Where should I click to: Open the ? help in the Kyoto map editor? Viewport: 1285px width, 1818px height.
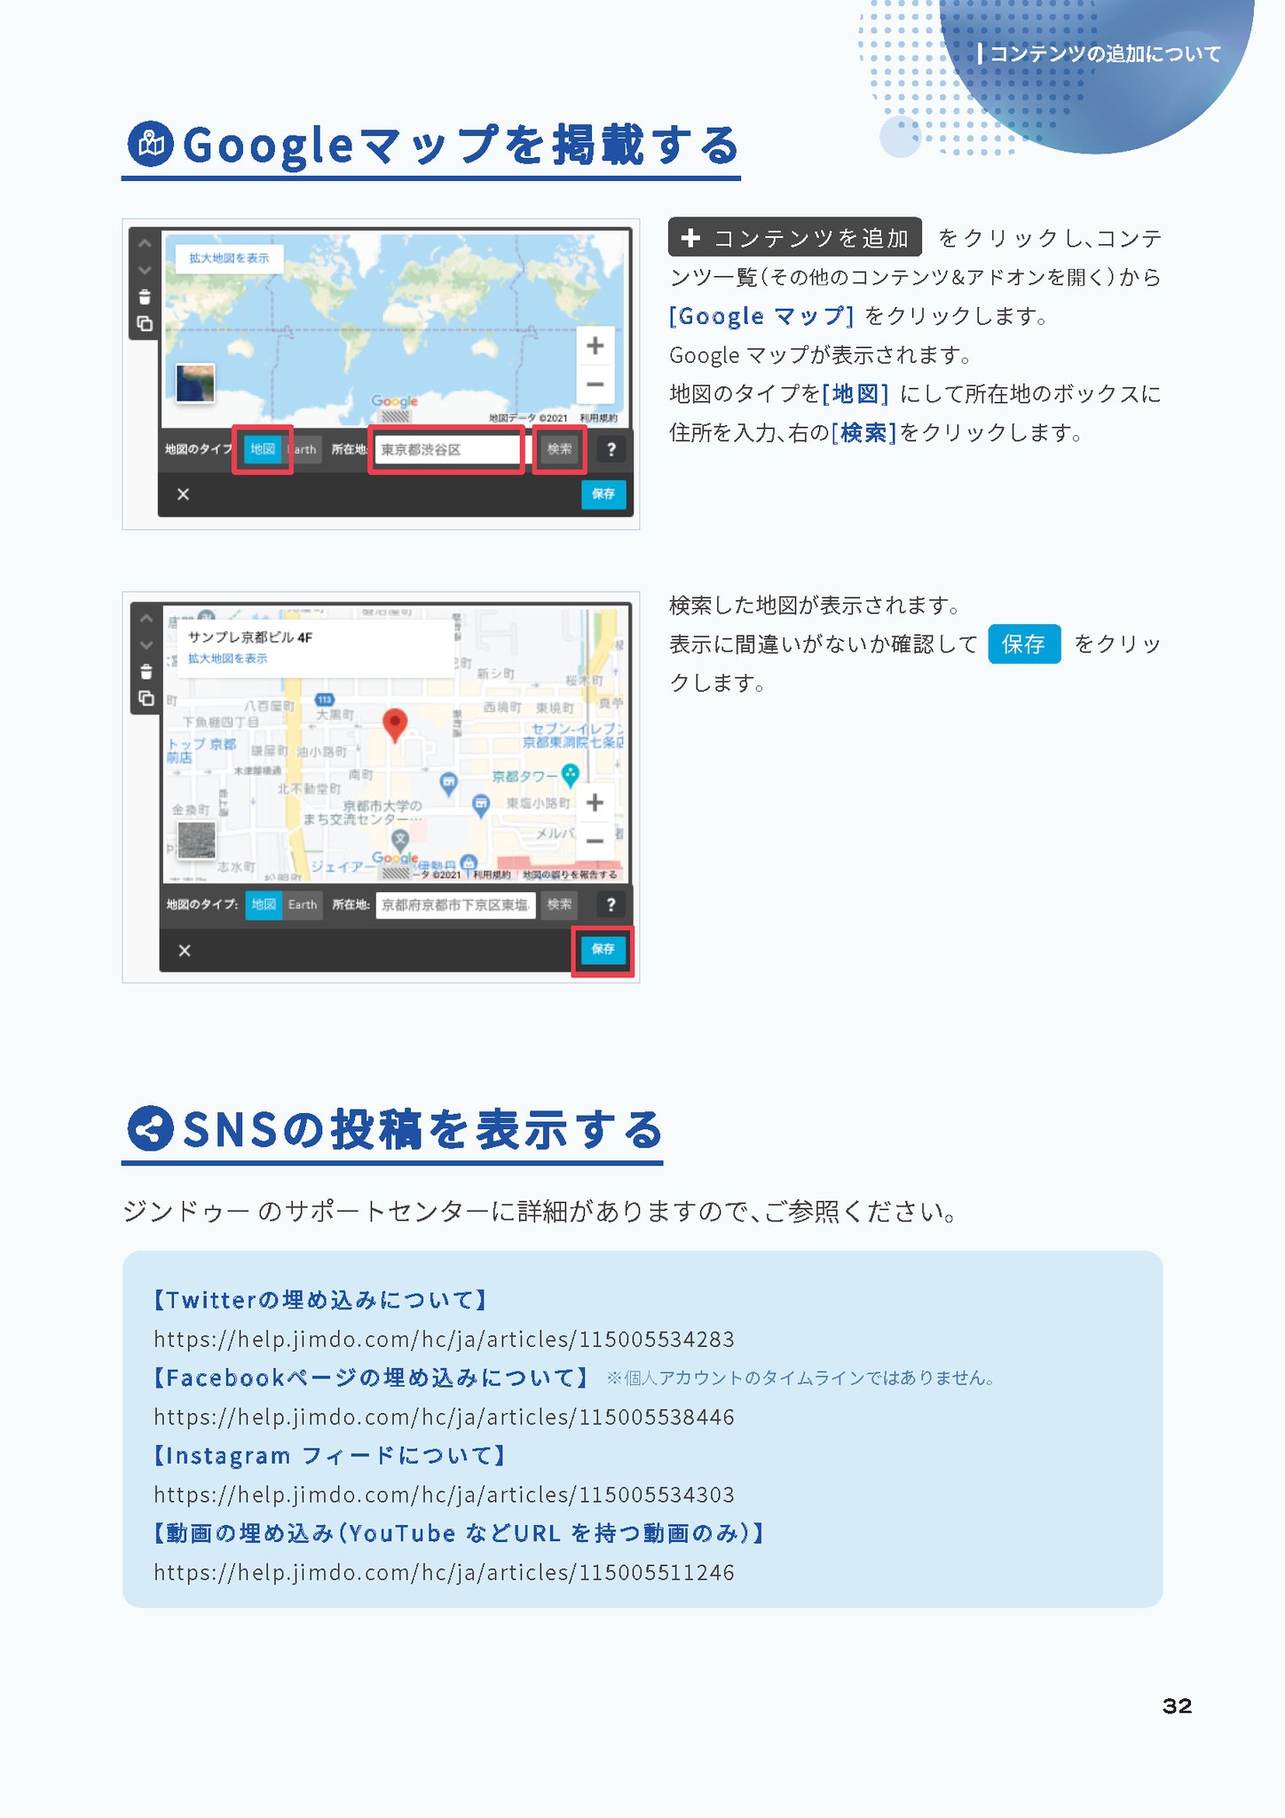[611, 905]
